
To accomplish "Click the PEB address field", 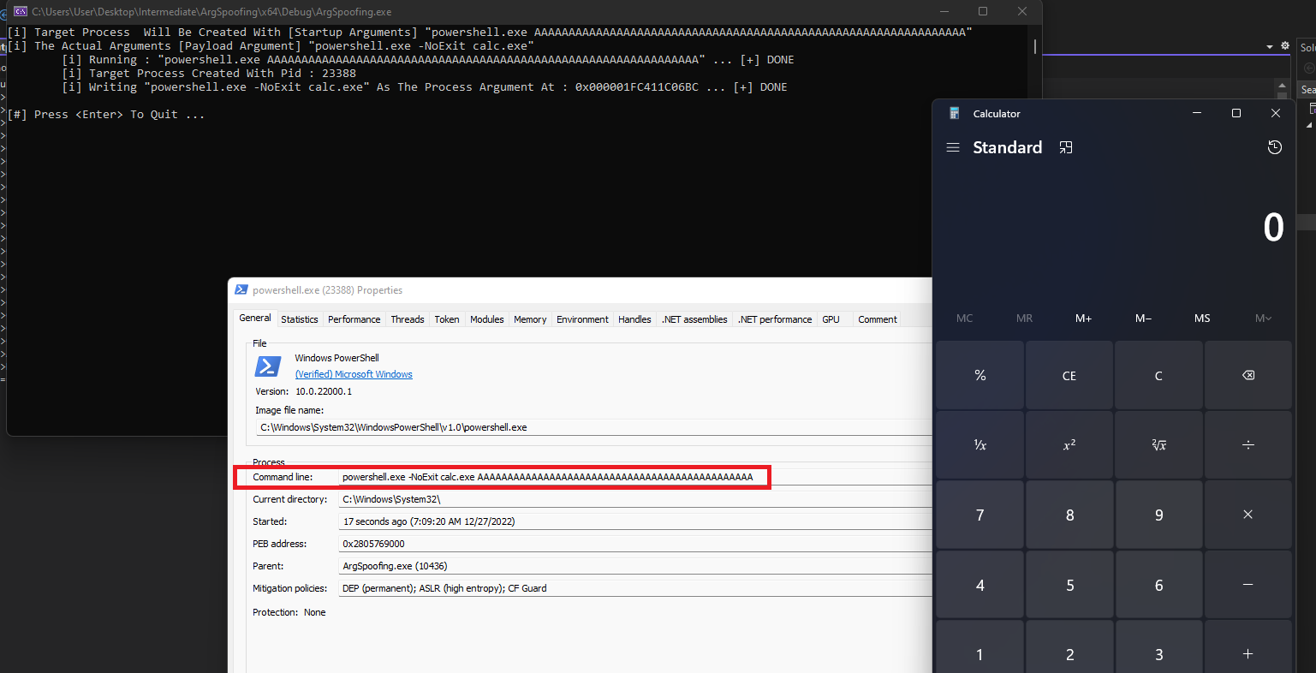I will [x=635, y=544].
